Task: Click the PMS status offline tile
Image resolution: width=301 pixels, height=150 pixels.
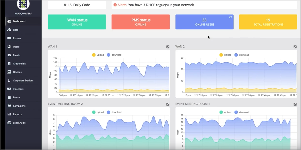Action: [140, 22]
